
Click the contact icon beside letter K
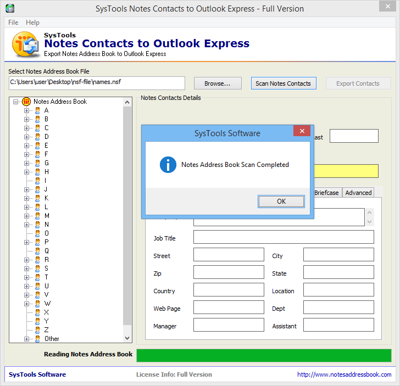tap(37, 198)
